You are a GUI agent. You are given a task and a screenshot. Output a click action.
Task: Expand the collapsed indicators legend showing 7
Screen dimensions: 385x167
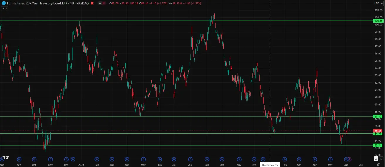[4, 8]
